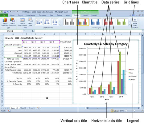Open Select Data dialog

point(30,22)
